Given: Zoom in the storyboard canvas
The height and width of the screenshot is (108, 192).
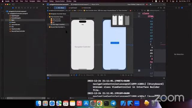Looking at the screenshot, I should click(x=105, y=75).
